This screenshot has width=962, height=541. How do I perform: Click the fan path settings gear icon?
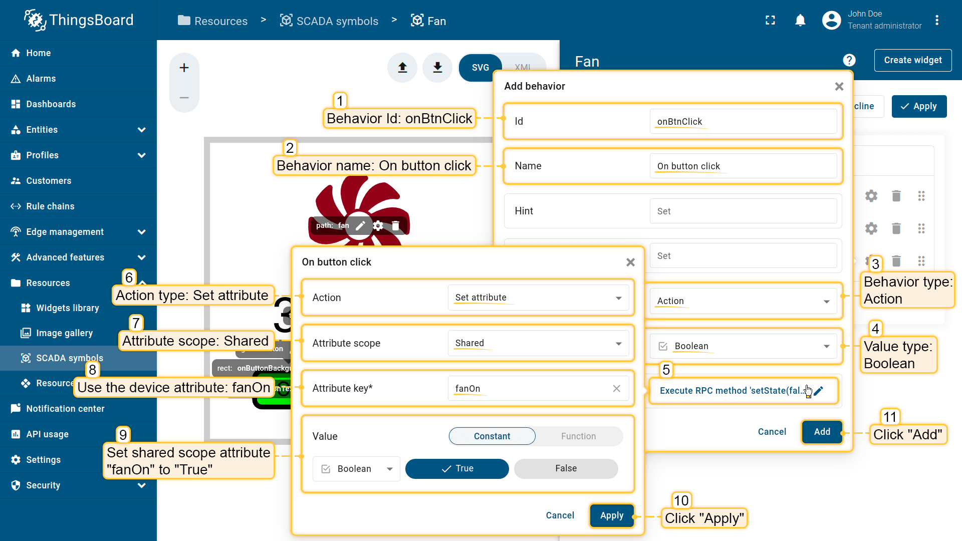[x=378, y=225]
